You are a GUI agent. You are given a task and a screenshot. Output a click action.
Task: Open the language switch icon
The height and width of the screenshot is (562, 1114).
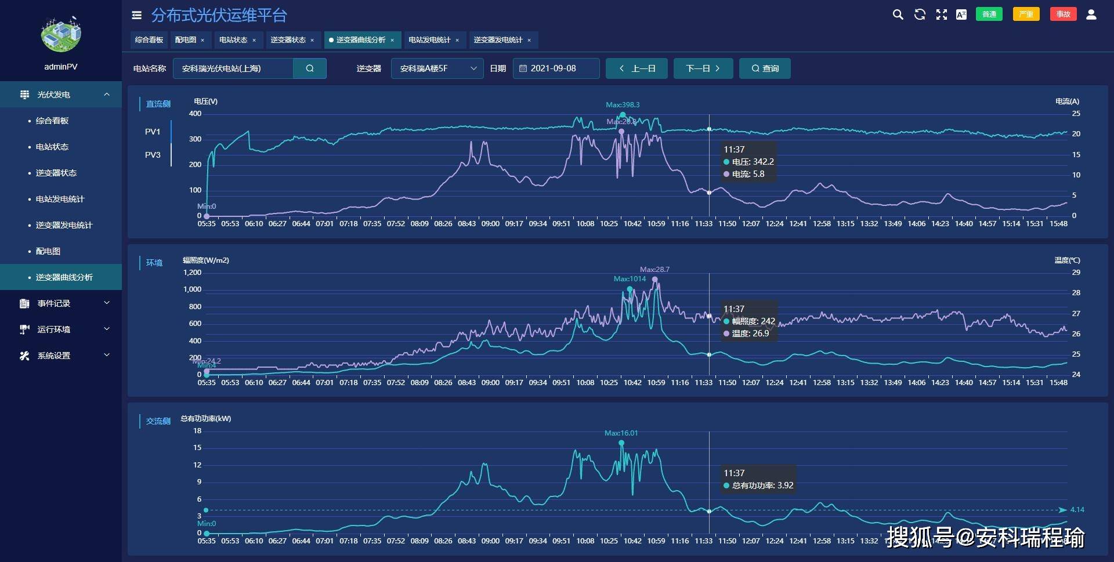pyautogui.click(x=961, y=14)
